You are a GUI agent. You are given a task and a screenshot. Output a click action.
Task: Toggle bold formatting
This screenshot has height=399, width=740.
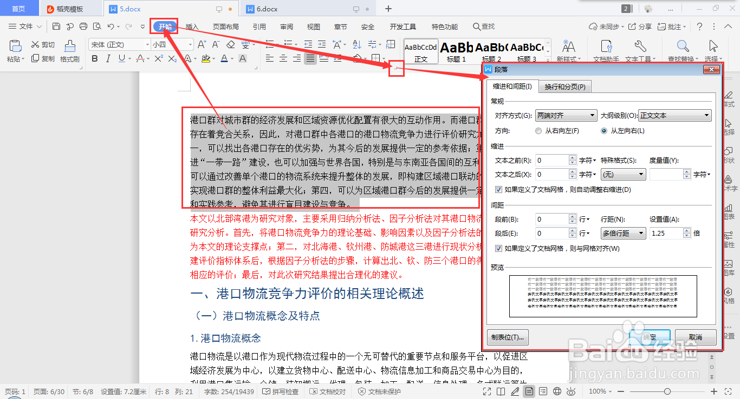pos(95,58)
